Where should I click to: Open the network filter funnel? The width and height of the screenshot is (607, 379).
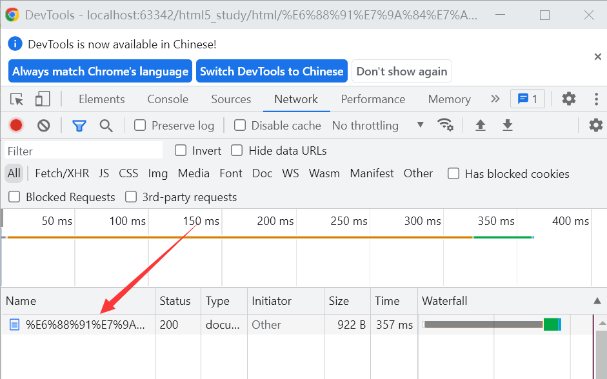tap(79, 126)
